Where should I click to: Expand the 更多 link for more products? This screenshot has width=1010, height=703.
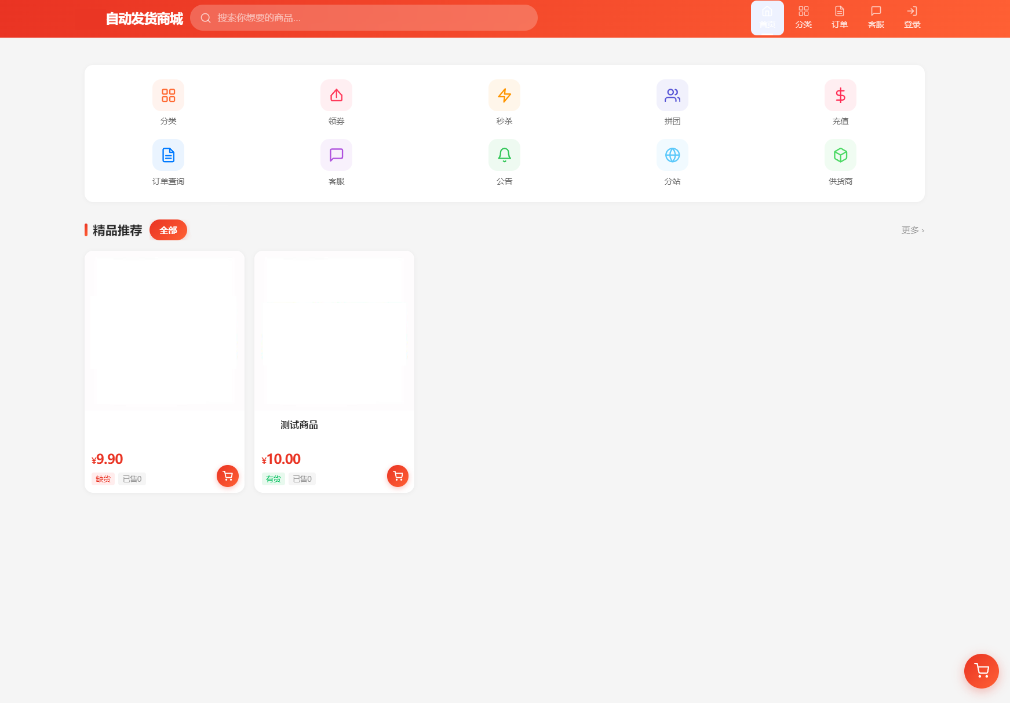pos(912,230)
